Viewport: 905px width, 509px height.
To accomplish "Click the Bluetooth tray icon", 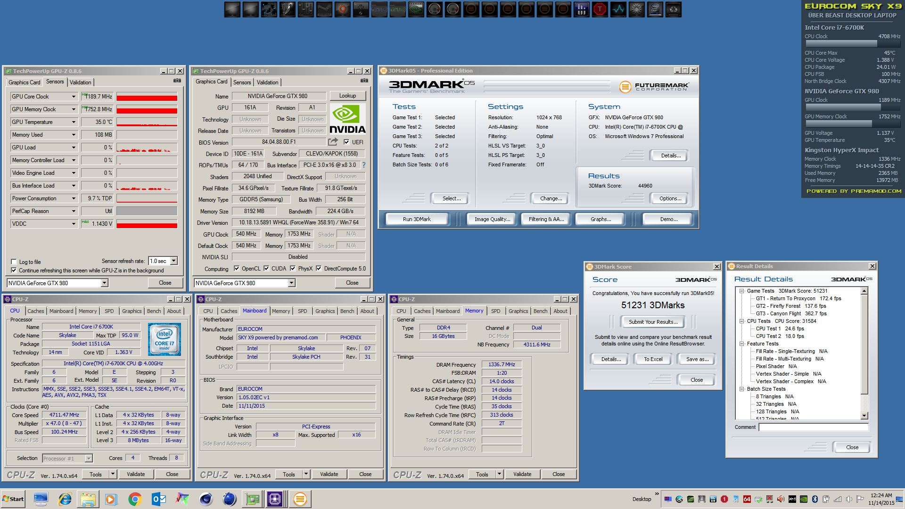I will click(814, 499).
